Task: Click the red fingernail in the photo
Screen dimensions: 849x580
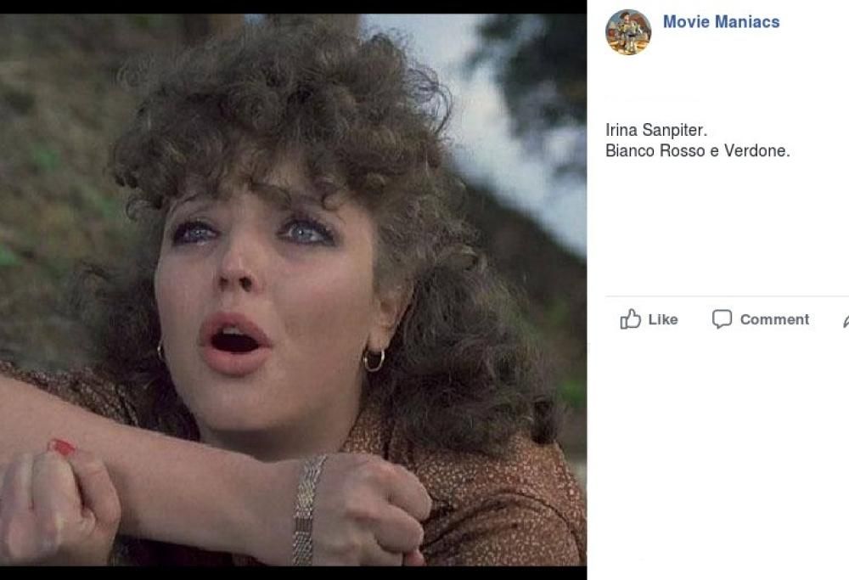Action: coord(61,447)
